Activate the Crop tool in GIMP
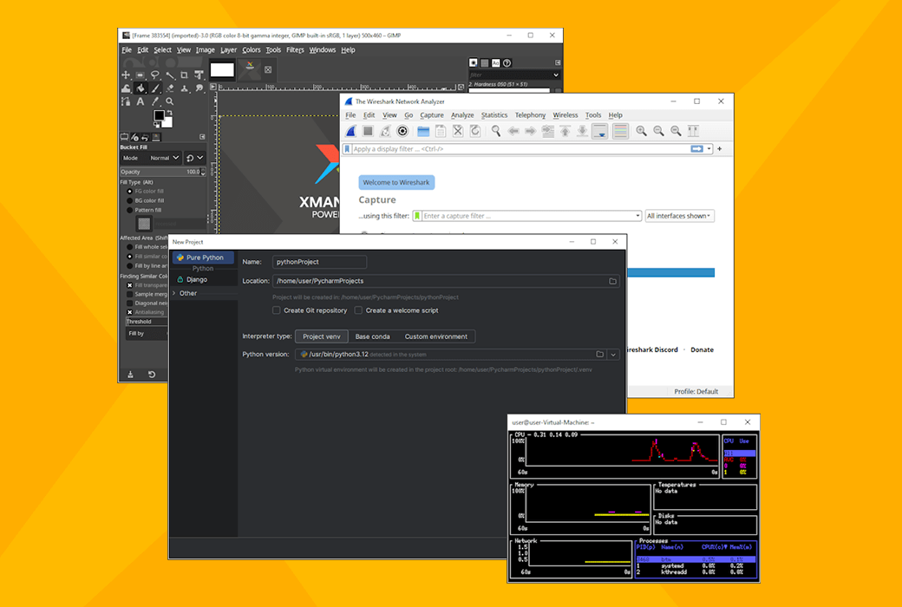This screenshot has width=902, height=607. (x=184, y=75)
